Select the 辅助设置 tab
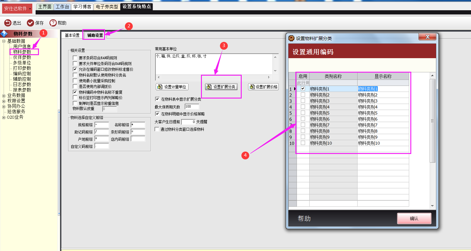This screenshot has height=251, width=471. (x=95, y=35)
